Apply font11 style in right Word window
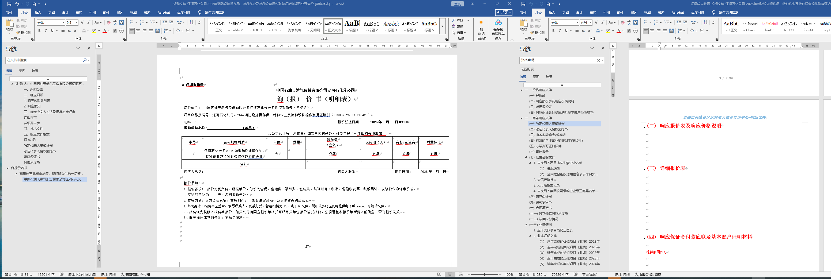Viewport: 831px width, 279px height. (770, 26)
